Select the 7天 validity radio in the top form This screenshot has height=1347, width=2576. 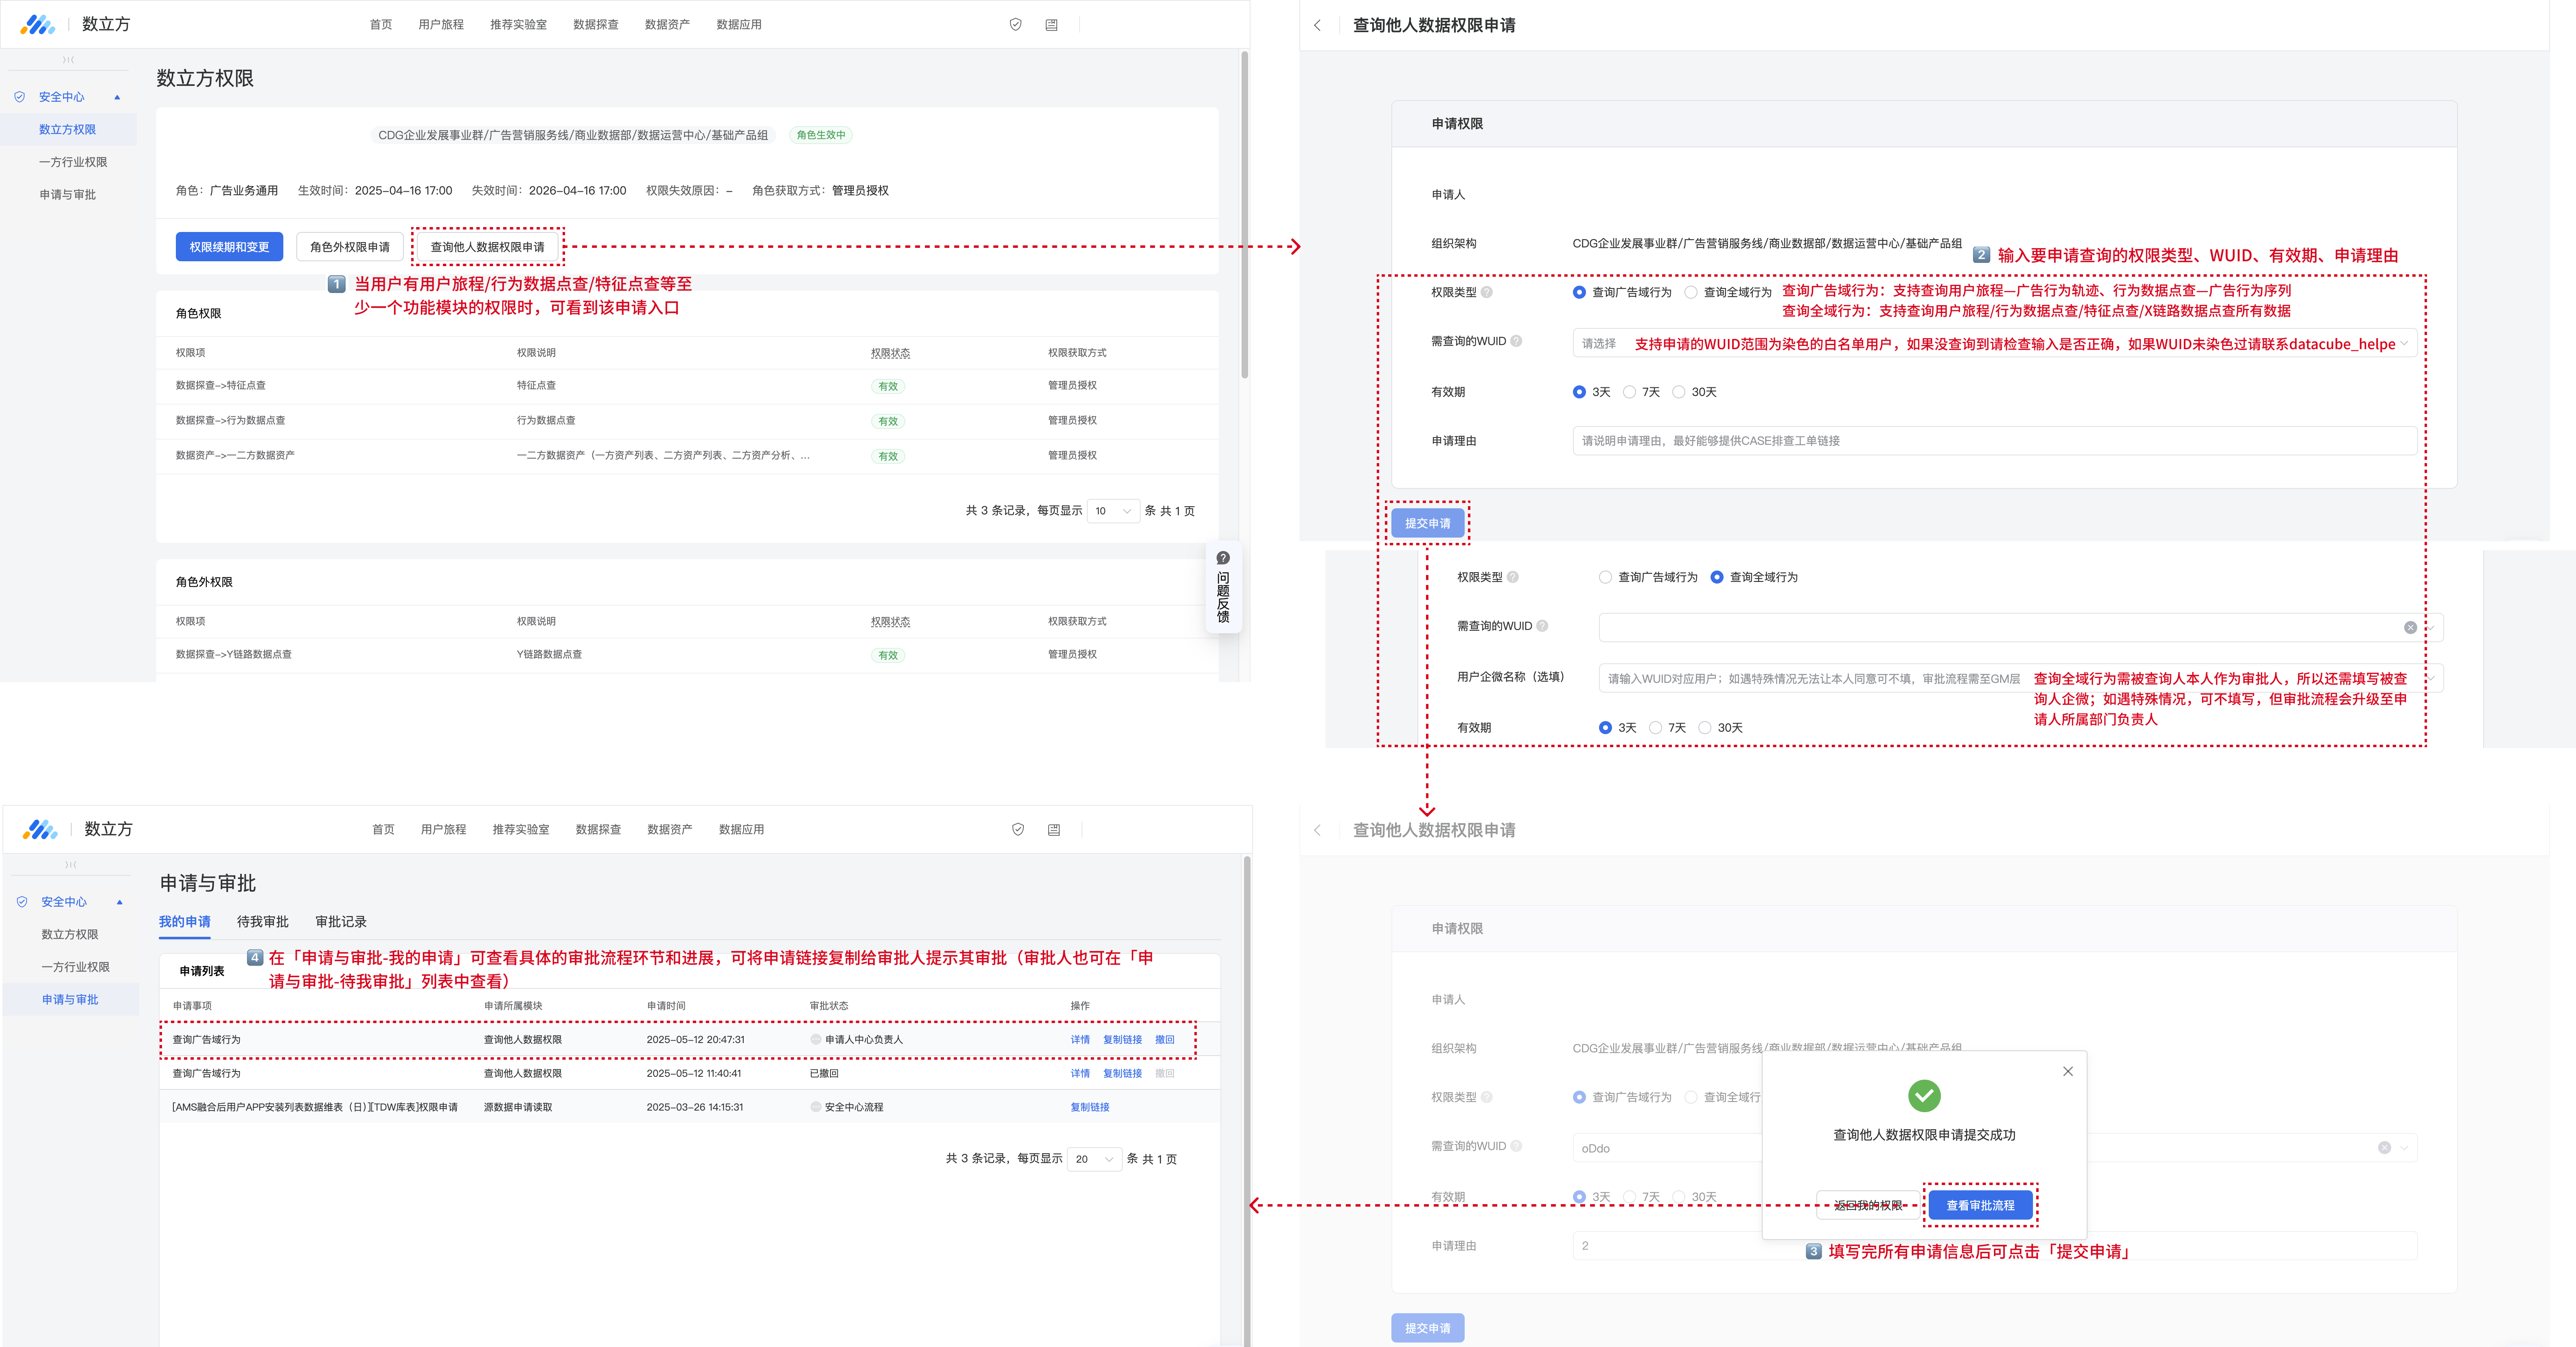click(x=1630, y=392)
